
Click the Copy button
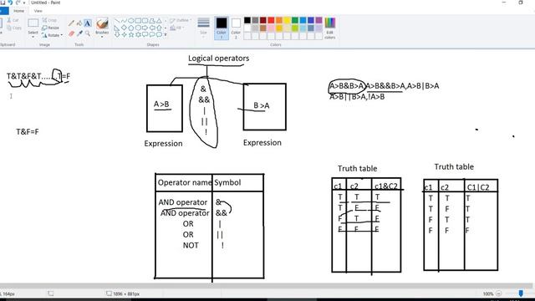[x=14, y=28]
